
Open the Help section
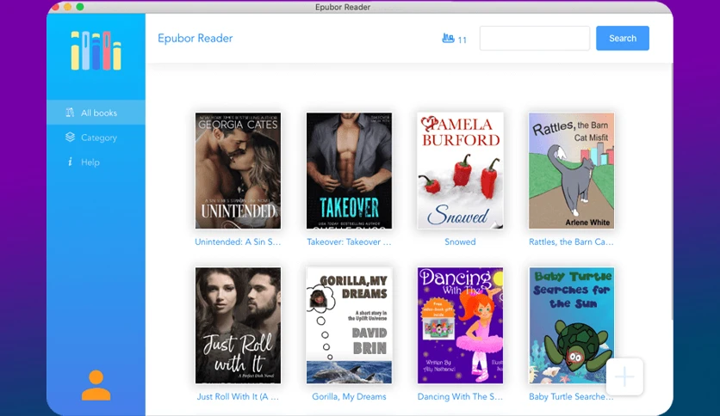(96, 162)
